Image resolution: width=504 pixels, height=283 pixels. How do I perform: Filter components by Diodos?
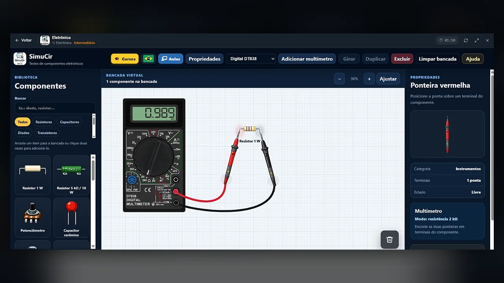[x=24, y=133]
